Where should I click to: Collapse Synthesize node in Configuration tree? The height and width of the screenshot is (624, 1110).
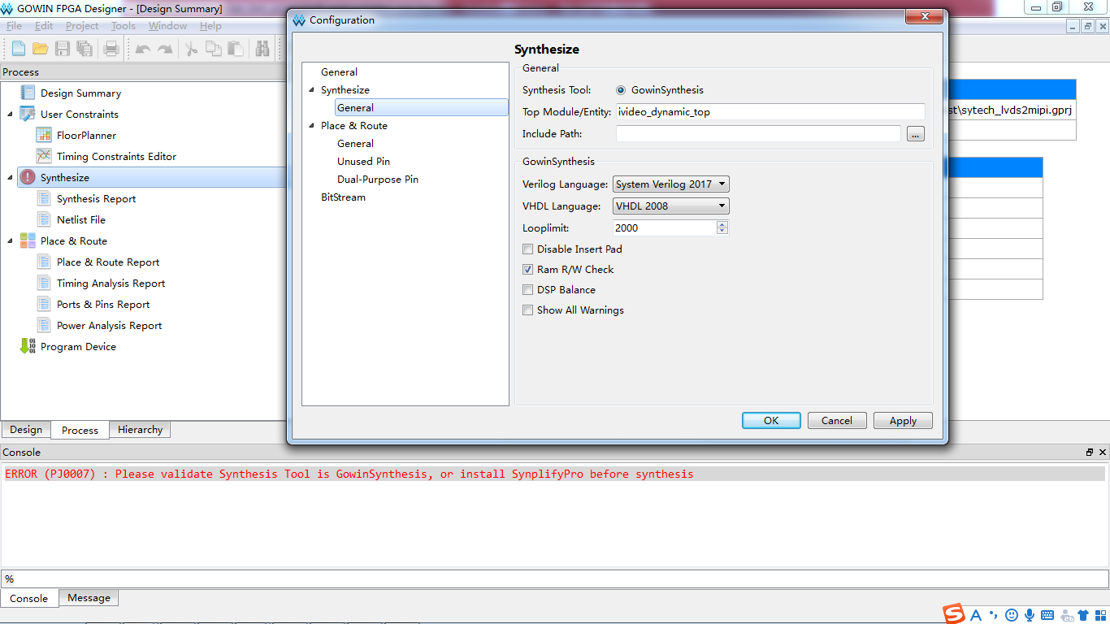pyautogui.click(x=312, y=90)
